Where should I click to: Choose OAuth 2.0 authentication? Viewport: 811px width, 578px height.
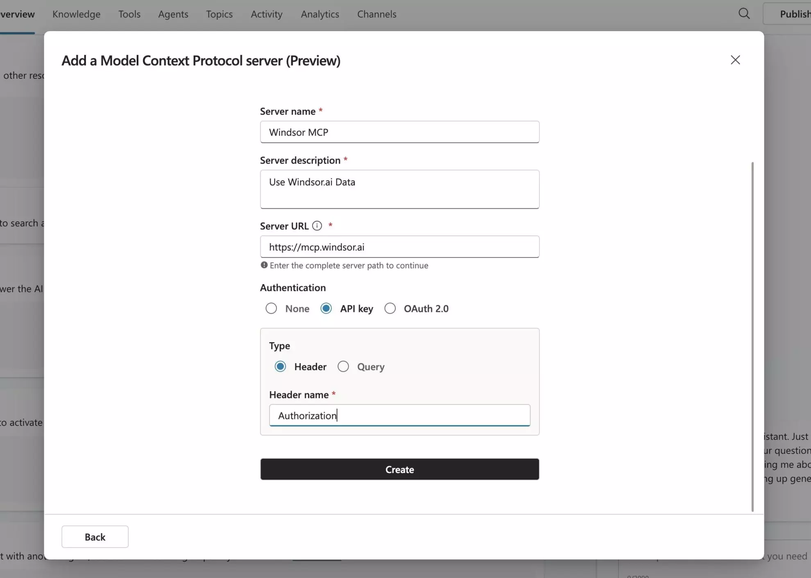click(x=390, y=308)
